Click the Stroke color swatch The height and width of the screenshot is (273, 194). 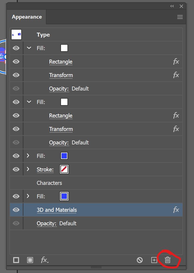coord(64,170)
